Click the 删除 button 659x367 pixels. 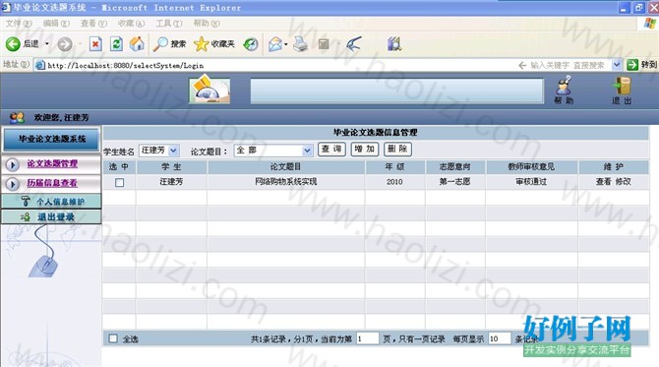397,149
